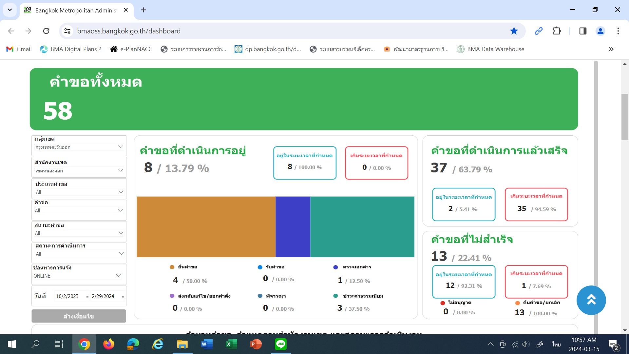Click the teal segment of the status bar chart
This screenshot has width=629, height=354.
(362, 227)
